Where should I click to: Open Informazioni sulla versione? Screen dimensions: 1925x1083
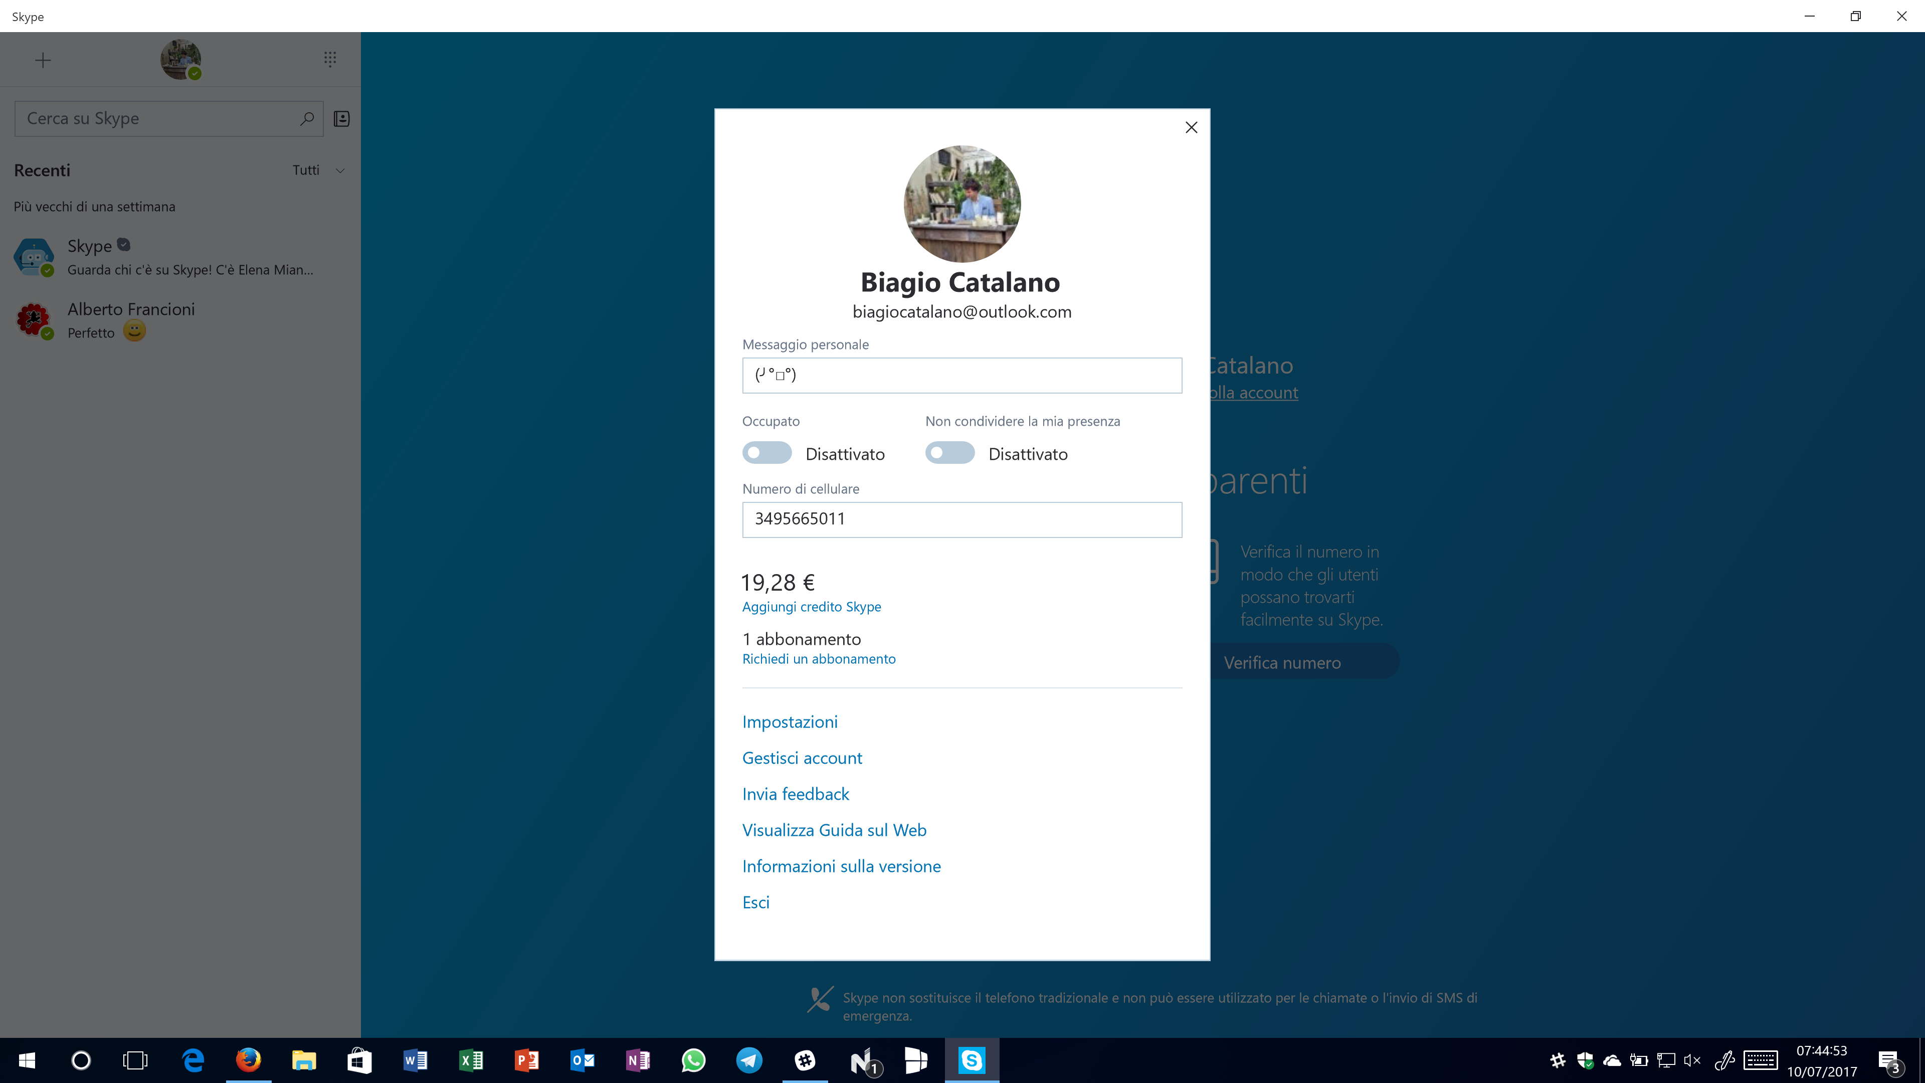(x=842, y=866)
